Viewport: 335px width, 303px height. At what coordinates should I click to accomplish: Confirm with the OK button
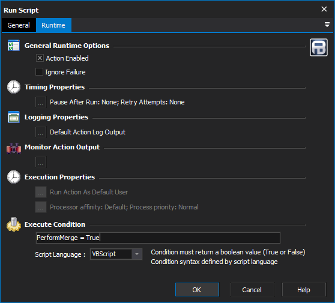(x=197, y=290)
